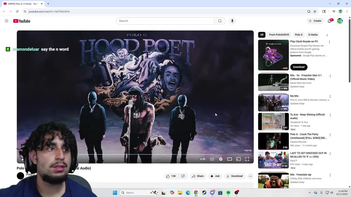
Task: Open Chrome three-dot menu
Action: 347,11
